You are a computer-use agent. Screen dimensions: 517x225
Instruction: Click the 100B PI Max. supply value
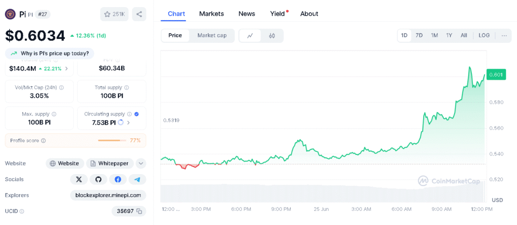(39, 123)
